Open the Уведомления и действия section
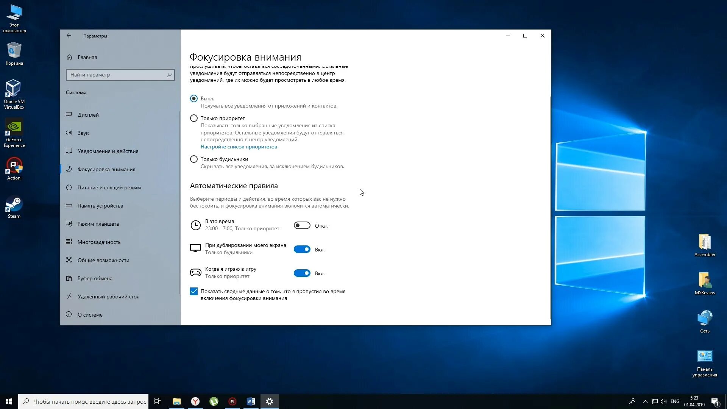727x409 pixels. tap(108, 151)
